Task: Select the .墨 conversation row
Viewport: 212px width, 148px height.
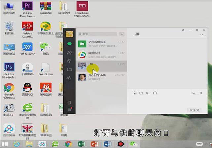Action: point(101,66)
